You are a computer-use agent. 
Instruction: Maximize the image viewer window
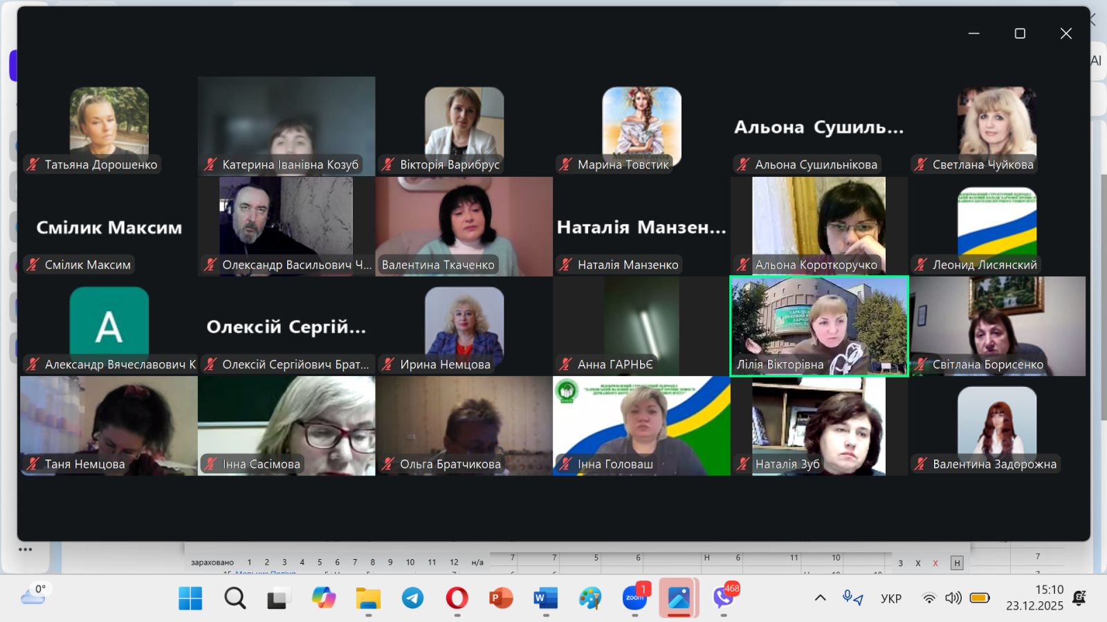point(1020,34)
